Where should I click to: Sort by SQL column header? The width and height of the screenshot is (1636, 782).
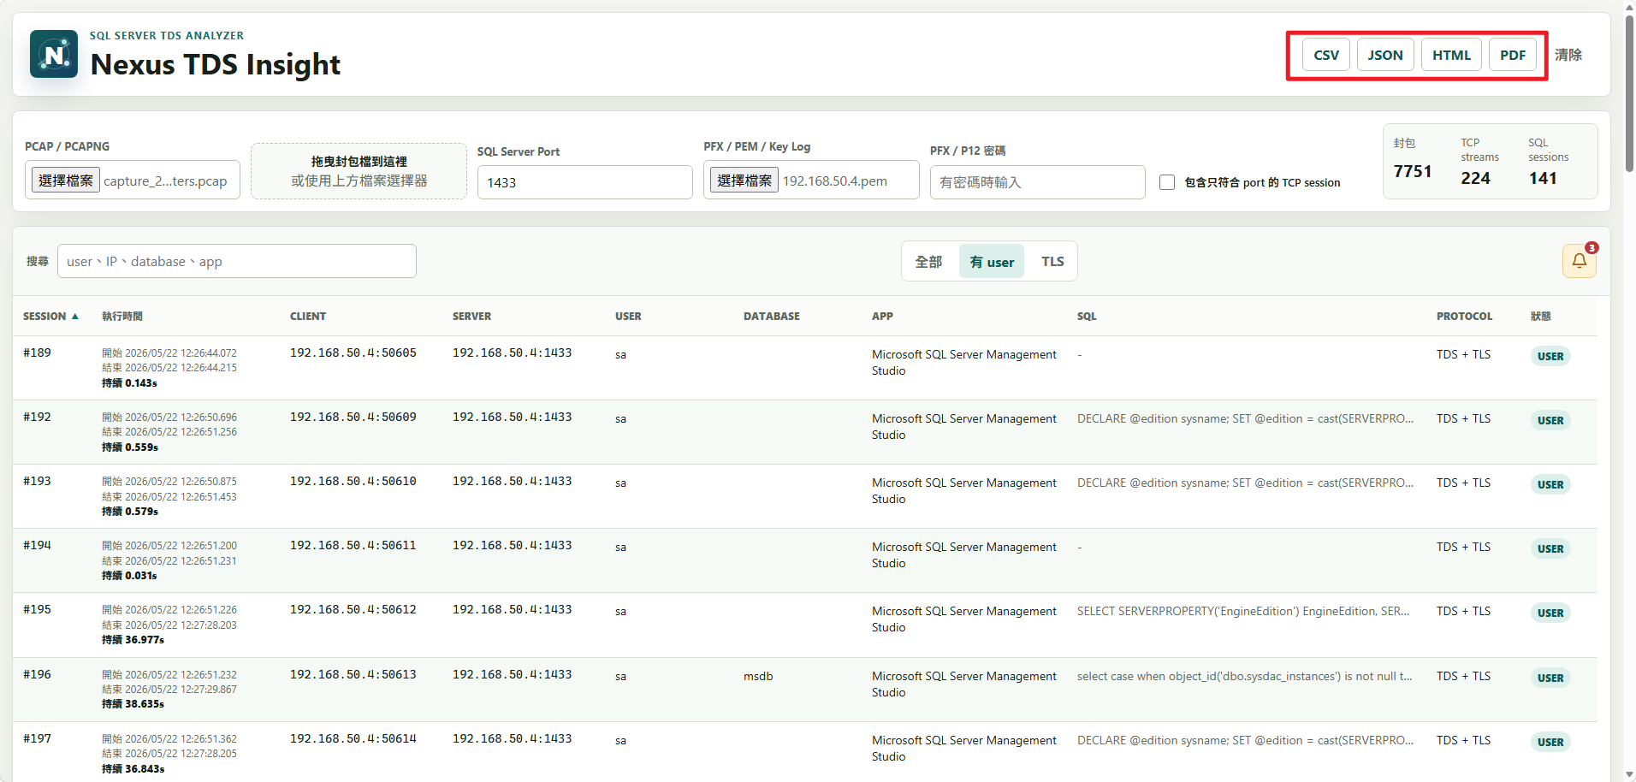click(x=1087, y=317)
